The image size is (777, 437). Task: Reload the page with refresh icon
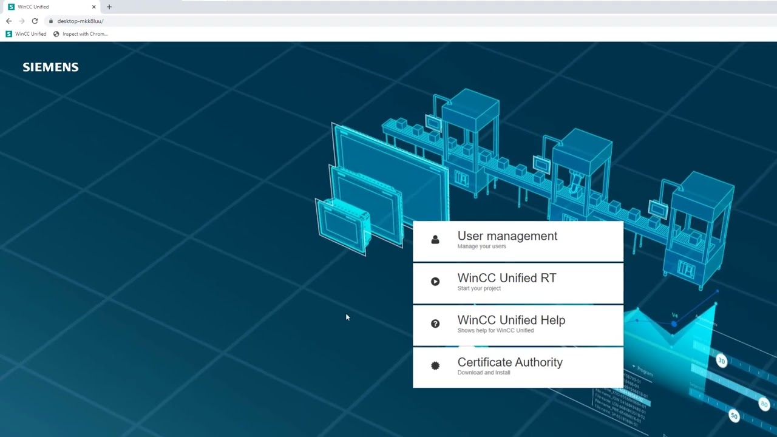coord(35,21)
